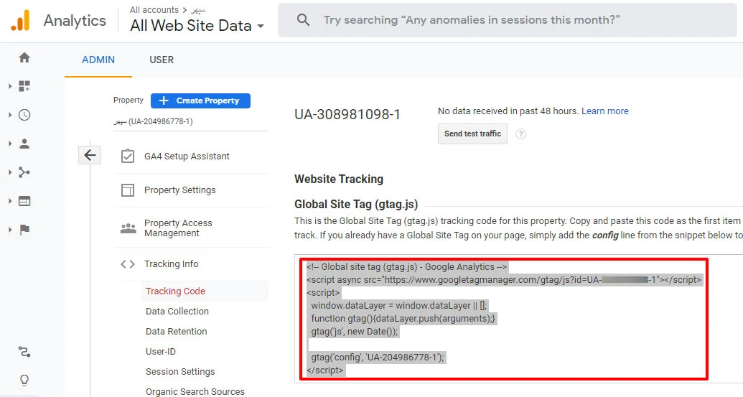The width and height of the screenshot is (743, 397).
Task: Click the Global Site Tag (gtag.js) heading
Action: (356, 204)
